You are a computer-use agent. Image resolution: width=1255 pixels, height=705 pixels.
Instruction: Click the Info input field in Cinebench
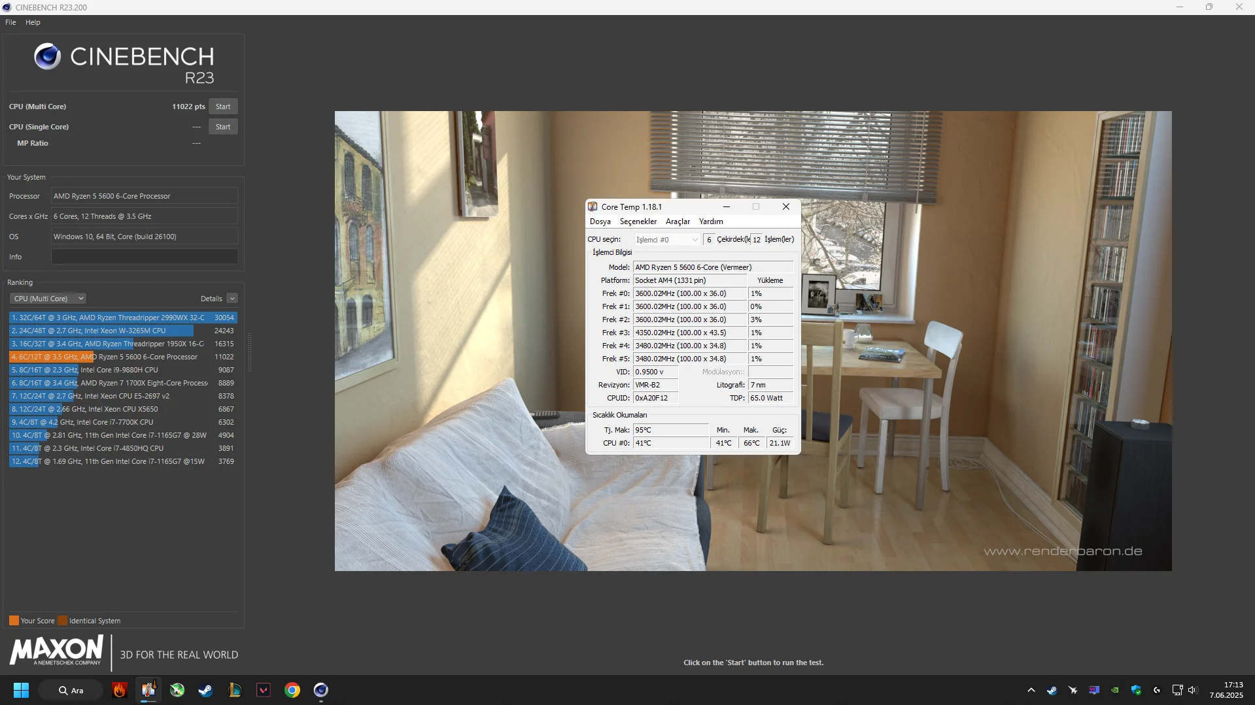point(145,257)
